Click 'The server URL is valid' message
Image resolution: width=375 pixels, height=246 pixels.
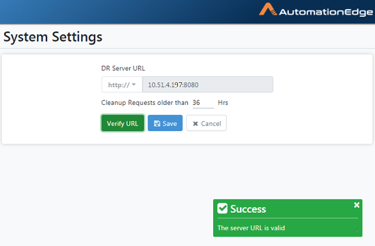coord(251,228)
